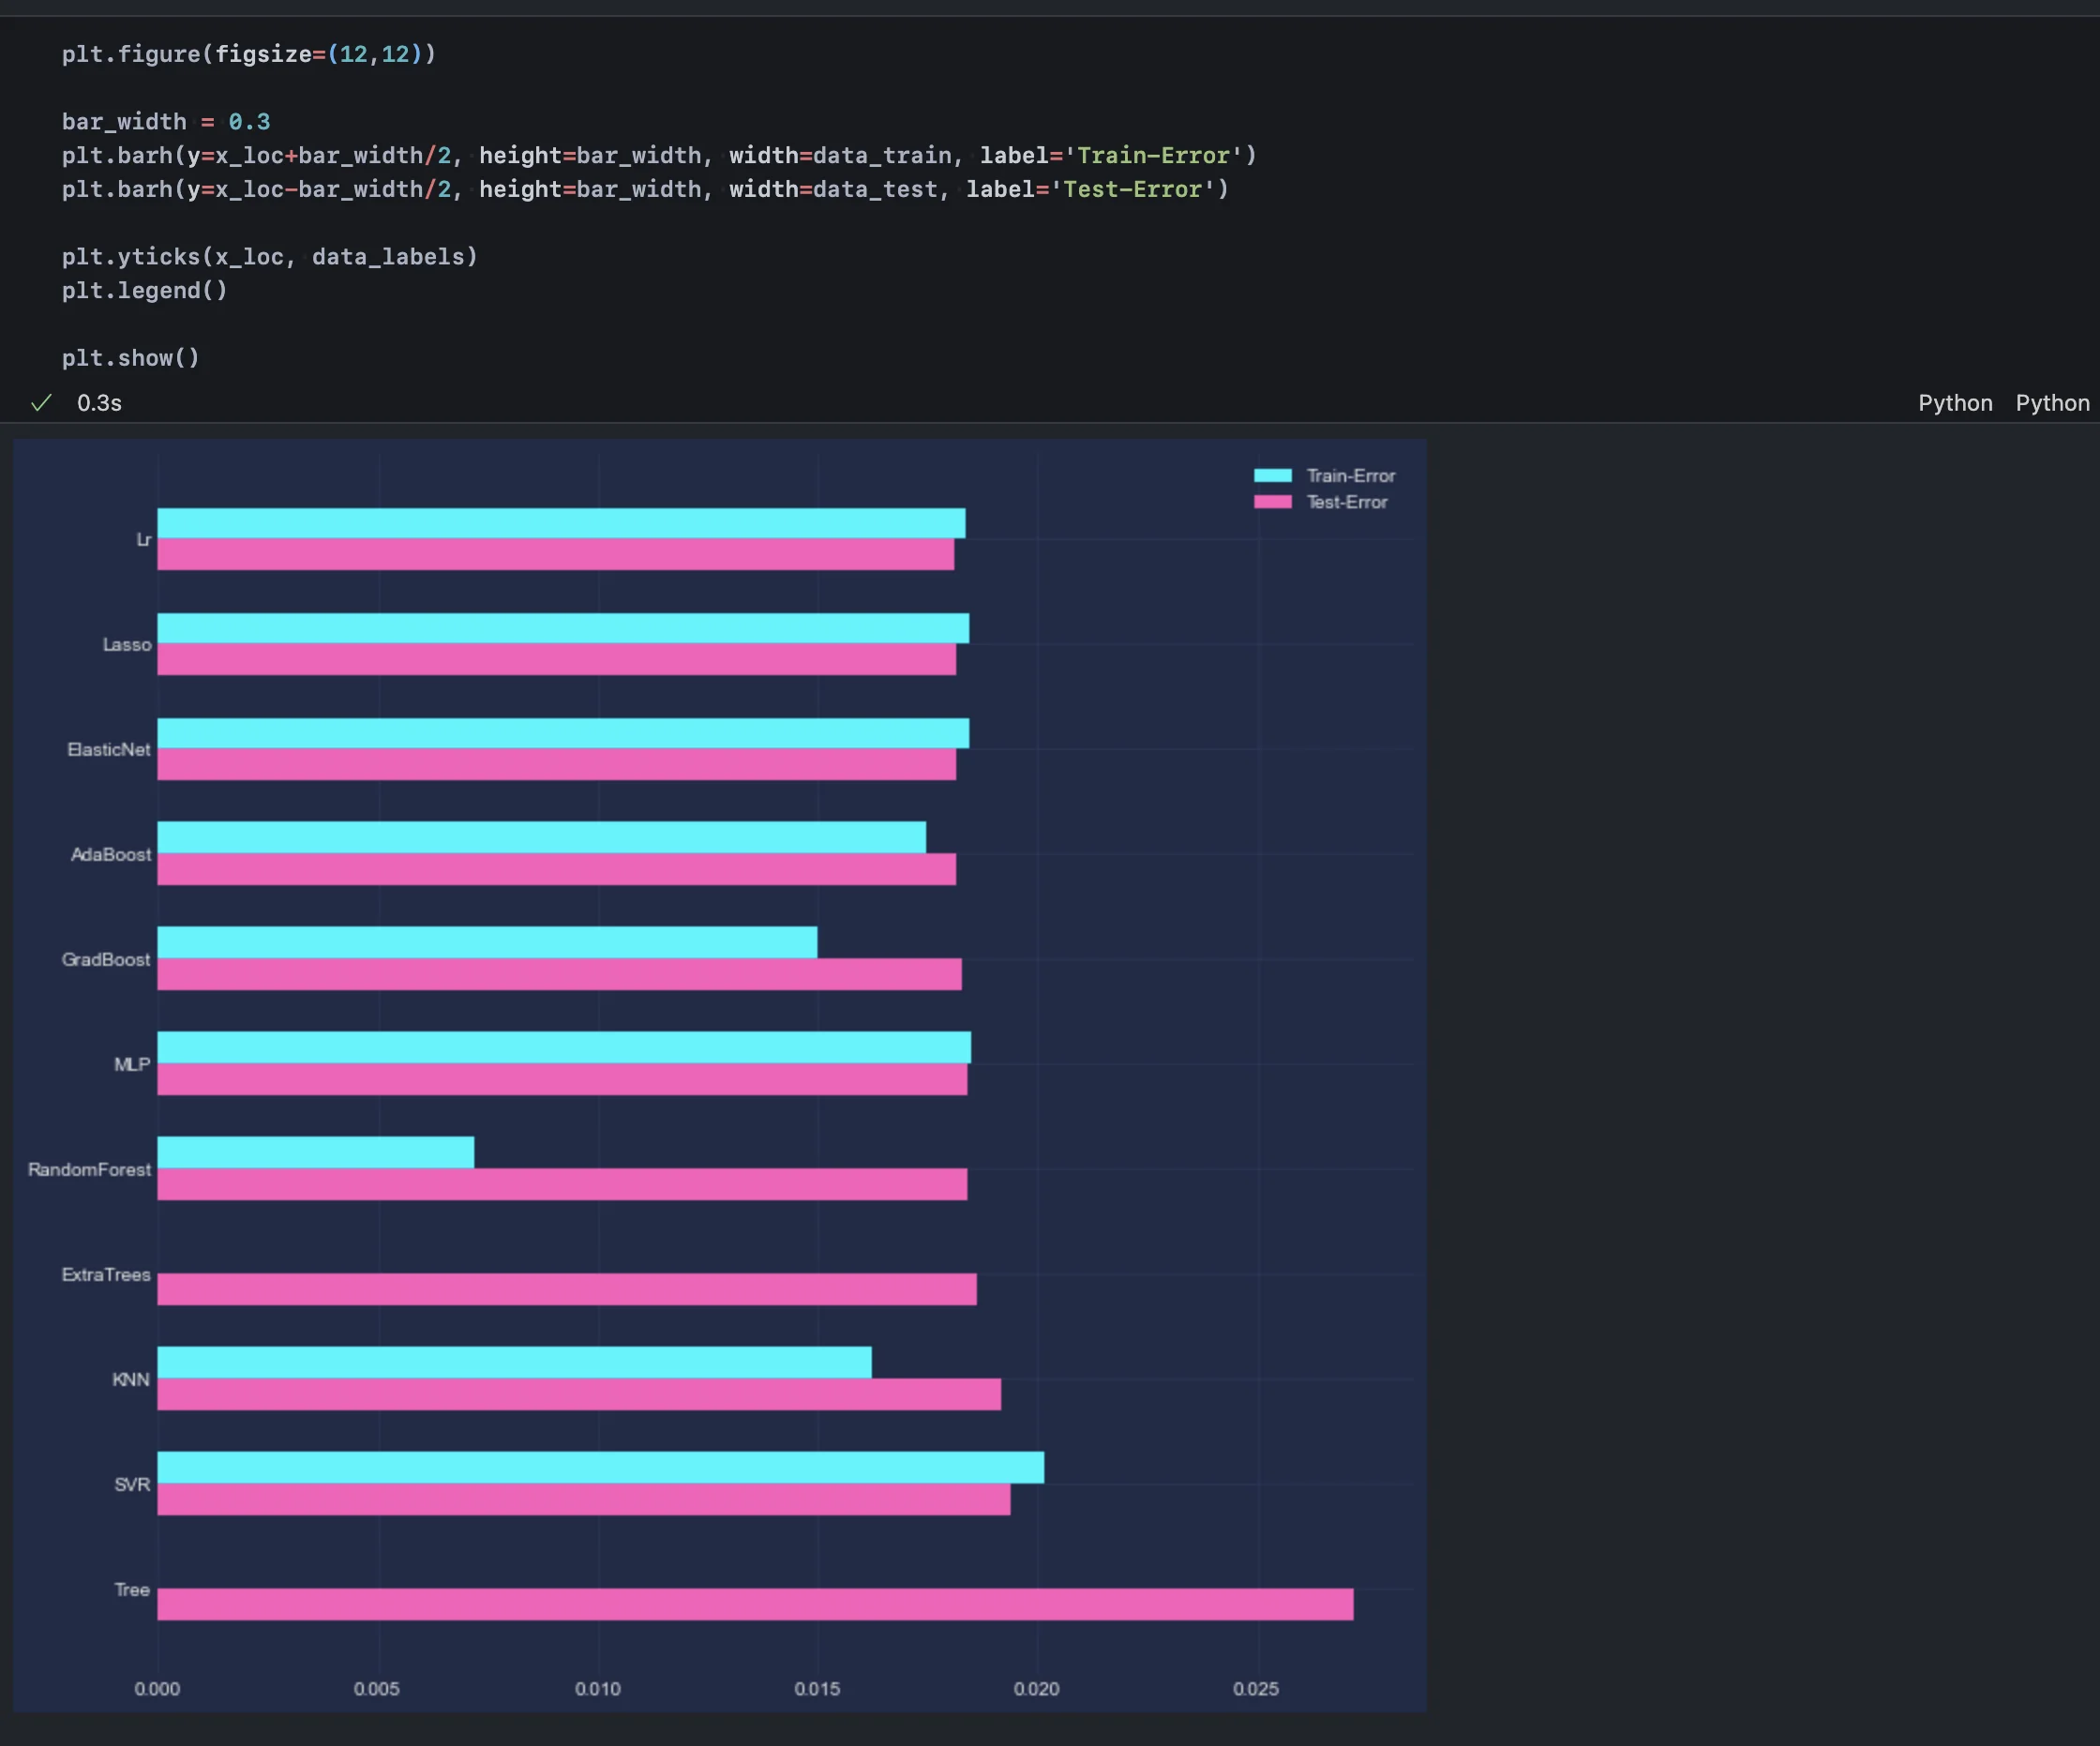Click the 0.3s execution time label

[99, 403]
